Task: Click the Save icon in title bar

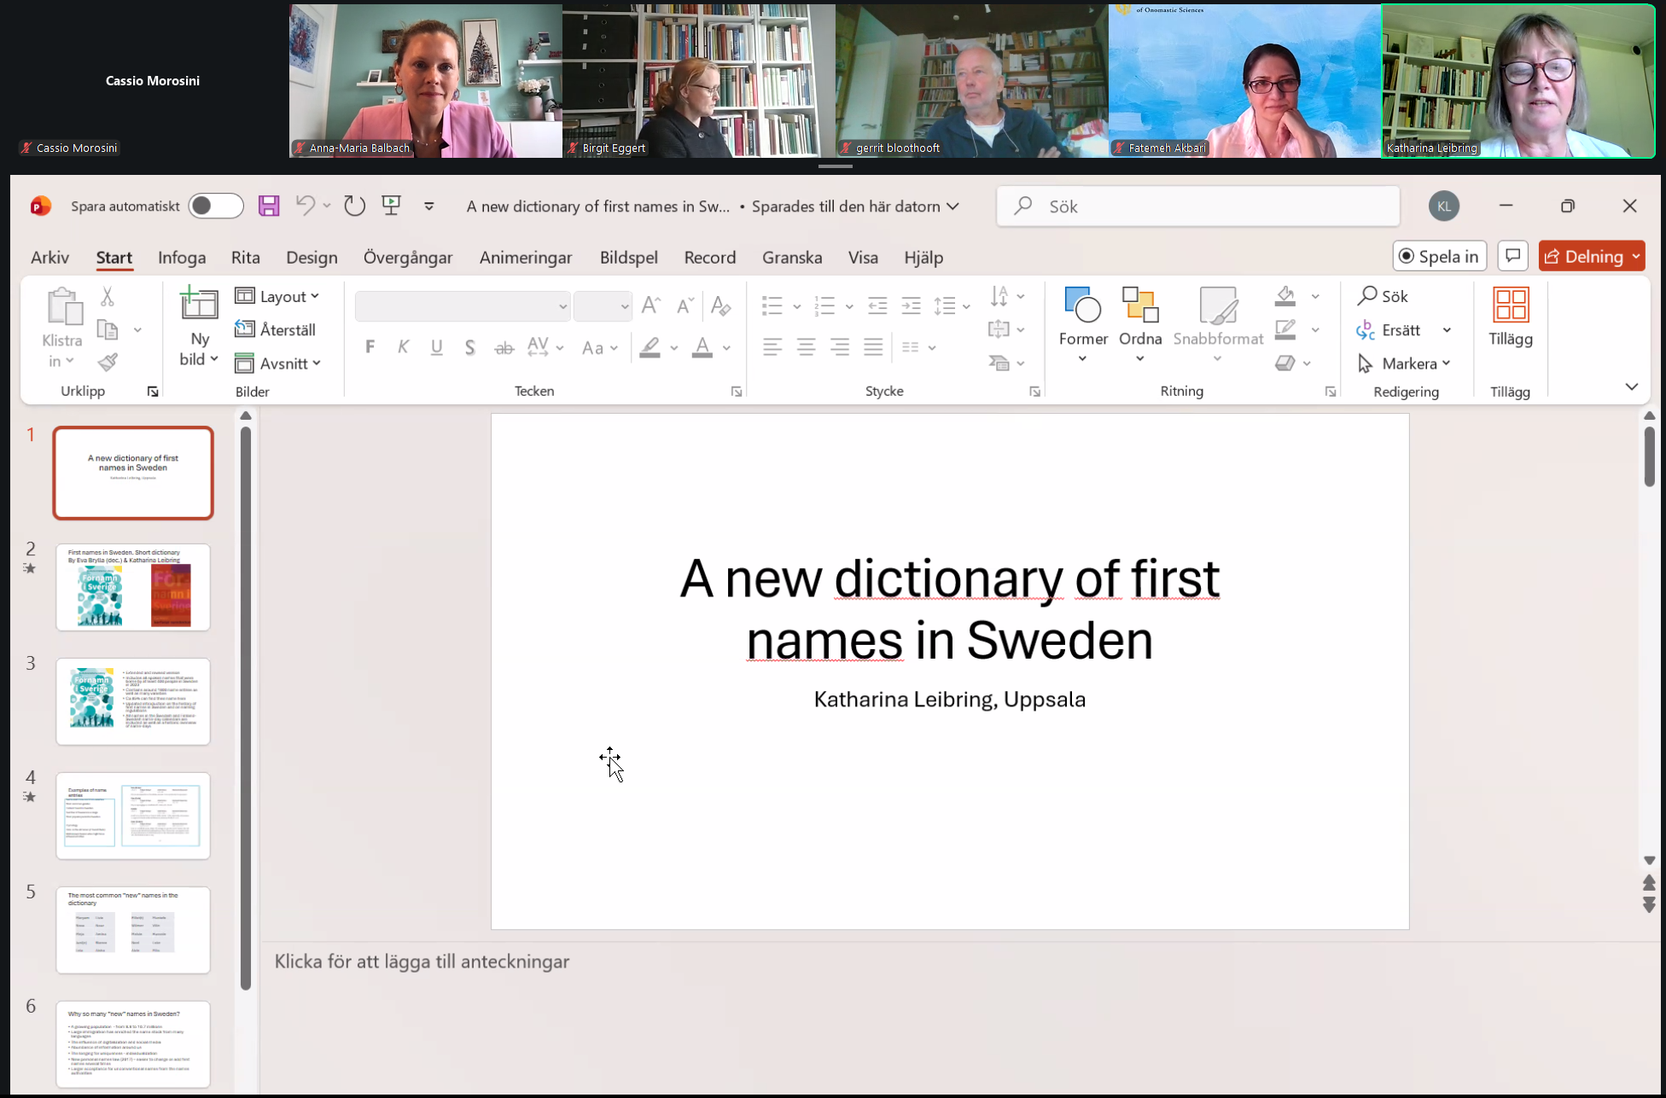Action: click(269, 206)
